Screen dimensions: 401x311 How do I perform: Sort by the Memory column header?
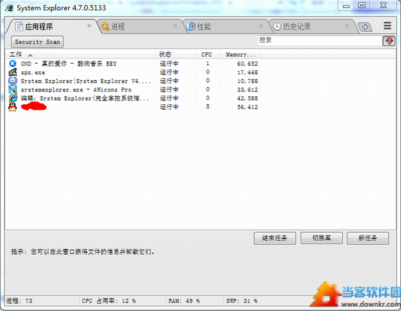(x=241, y=54)
